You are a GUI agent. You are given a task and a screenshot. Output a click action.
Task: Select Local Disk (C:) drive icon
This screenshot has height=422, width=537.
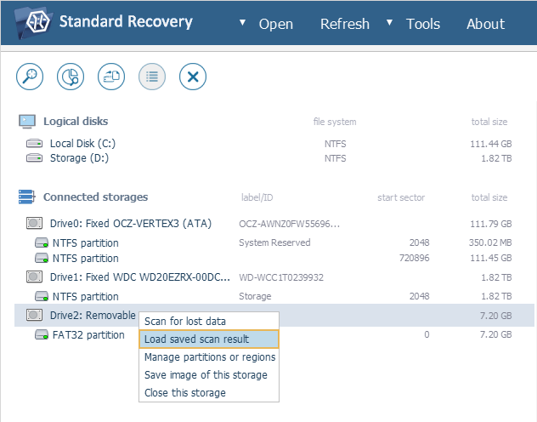(x=35, y=144)
